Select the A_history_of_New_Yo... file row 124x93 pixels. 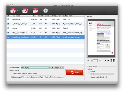coord(45,24)
